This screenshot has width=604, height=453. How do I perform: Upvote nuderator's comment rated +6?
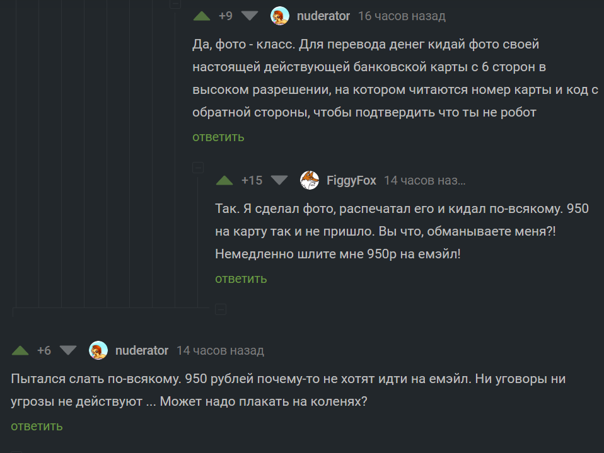tap(20, 350)
